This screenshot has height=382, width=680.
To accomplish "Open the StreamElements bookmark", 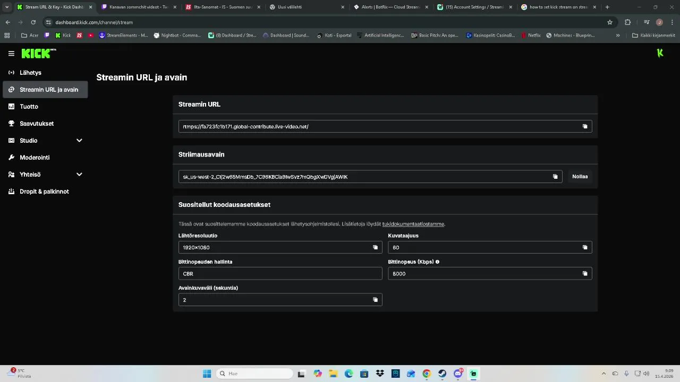I will [123, 36].
